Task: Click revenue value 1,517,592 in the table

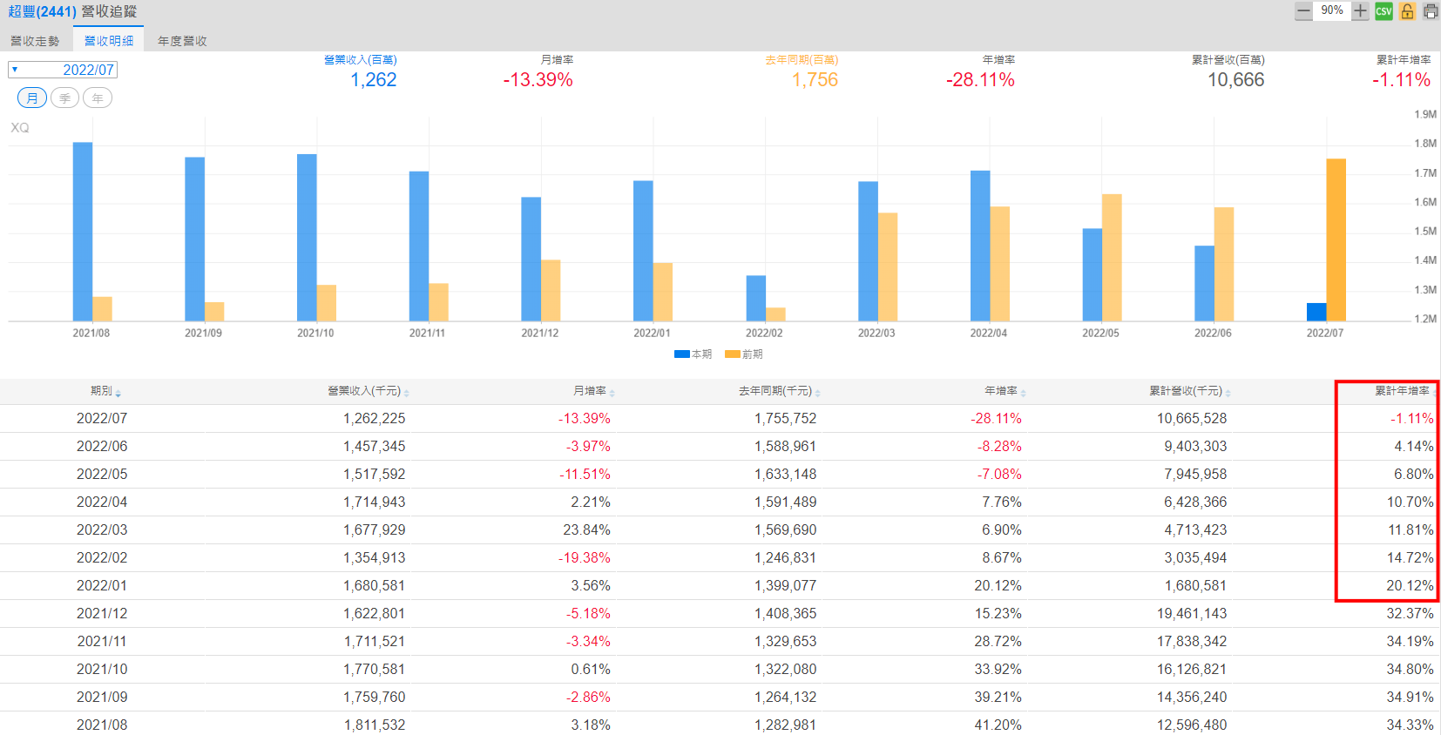Action: (x=374, y=474)
